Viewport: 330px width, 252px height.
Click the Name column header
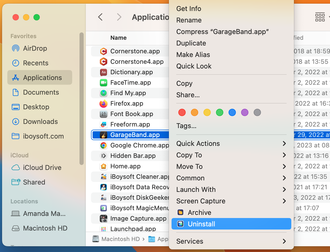point(118,38)
